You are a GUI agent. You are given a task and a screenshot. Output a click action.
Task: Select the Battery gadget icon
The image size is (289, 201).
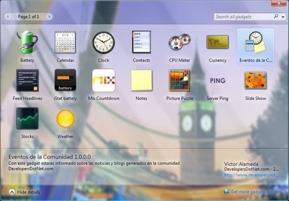pos(27,42)
